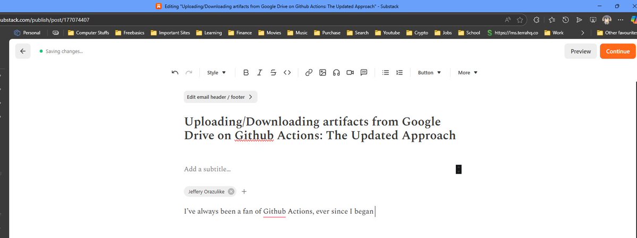Click the Preview button
Image resolution: width=637 pixels, height=238 pixels.
point(581,51)
